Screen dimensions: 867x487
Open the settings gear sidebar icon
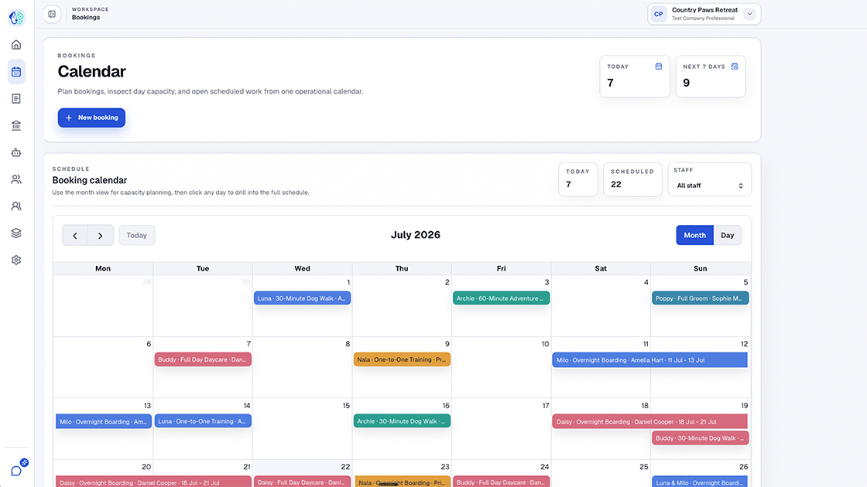(x=16, y=260)
